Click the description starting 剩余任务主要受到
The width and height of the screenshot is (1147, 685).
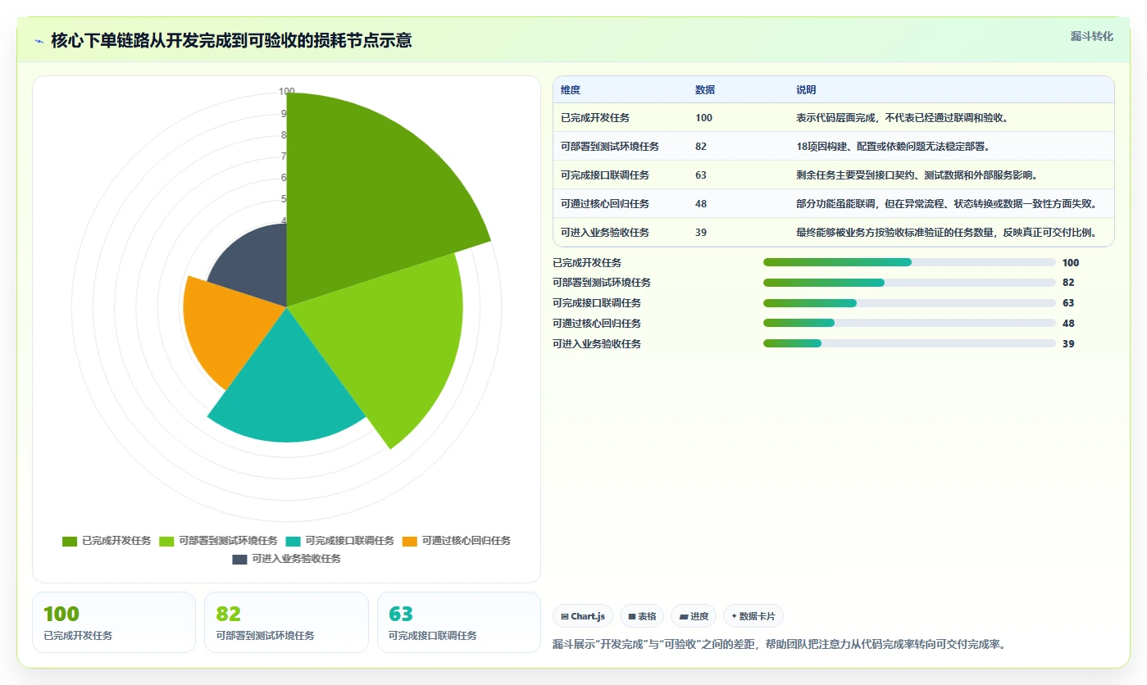point(918,175)
